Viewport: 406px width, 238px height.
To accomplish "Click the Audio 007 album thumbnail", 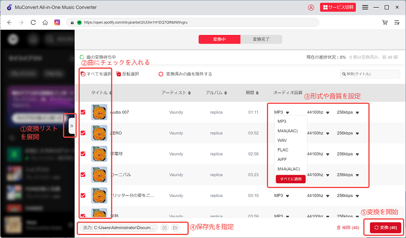I will pyautogui.click(x=99, y=112).
